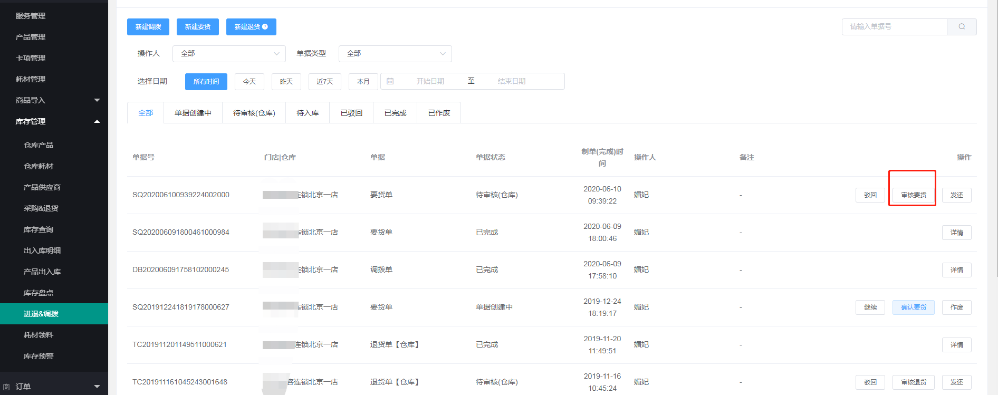
Task: Open 产品出入库 submenu item
Action: pos(54,272)
